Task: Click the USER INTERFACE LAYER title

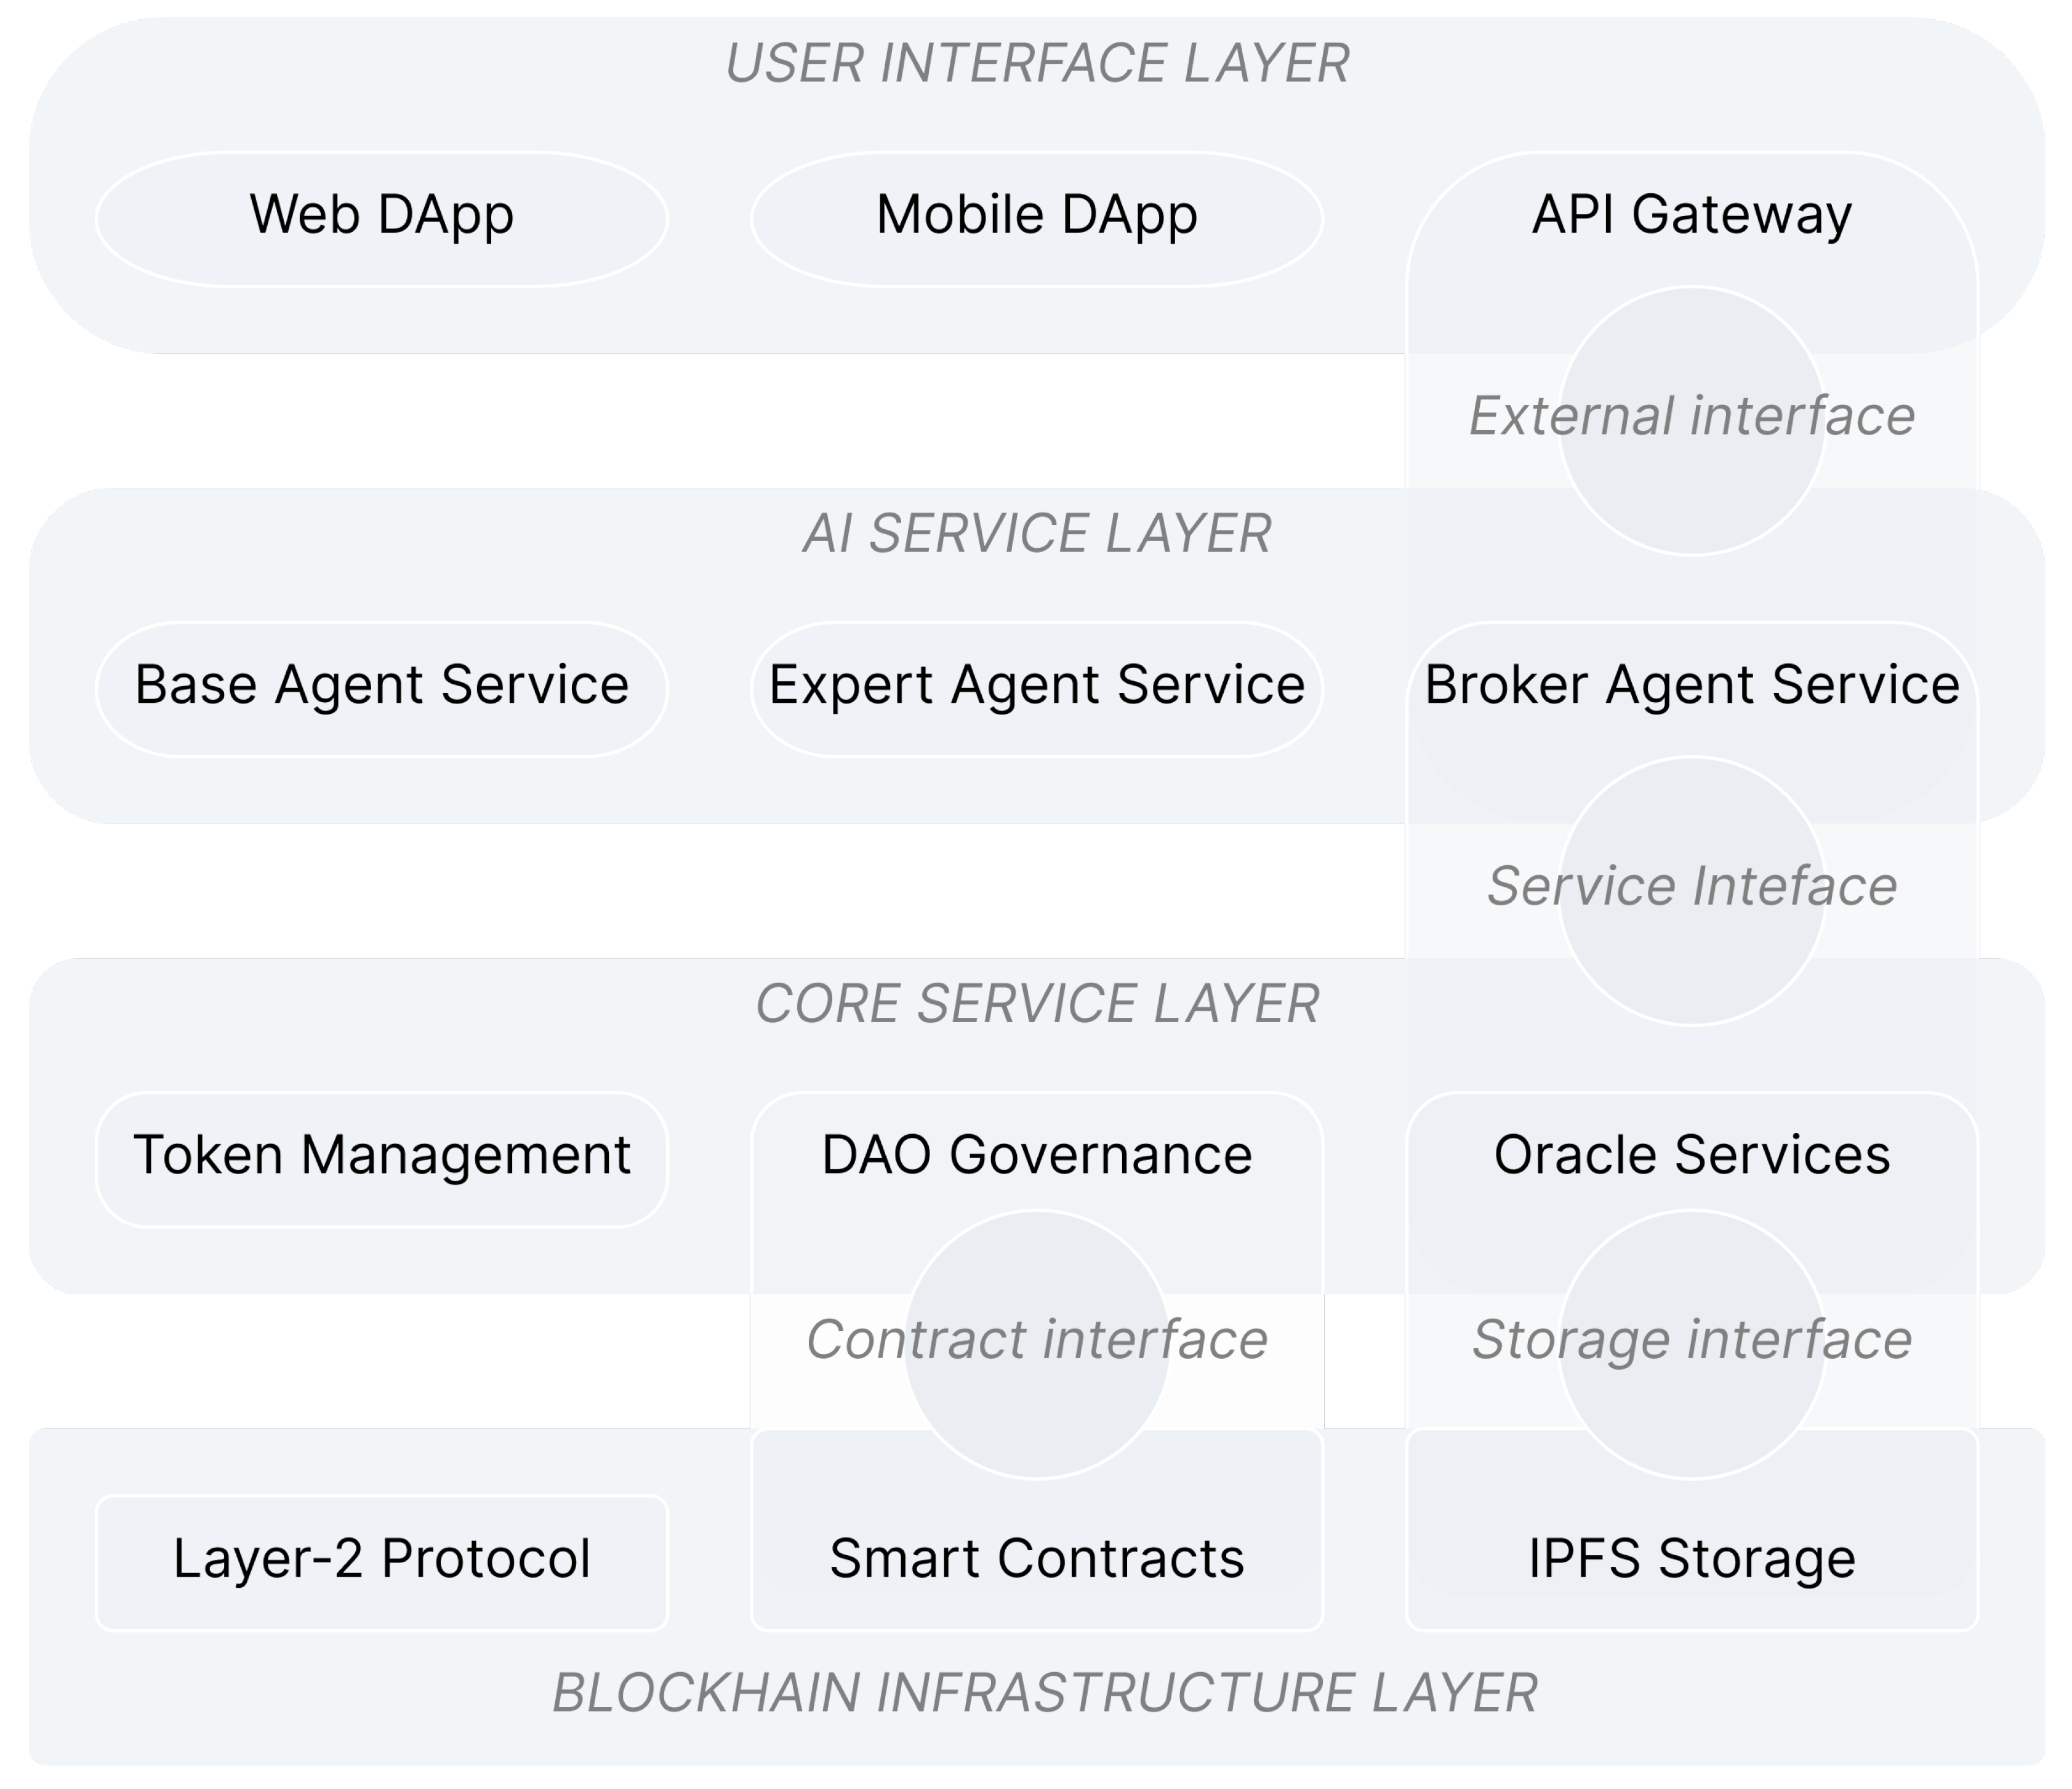Action: [1036, 64]
